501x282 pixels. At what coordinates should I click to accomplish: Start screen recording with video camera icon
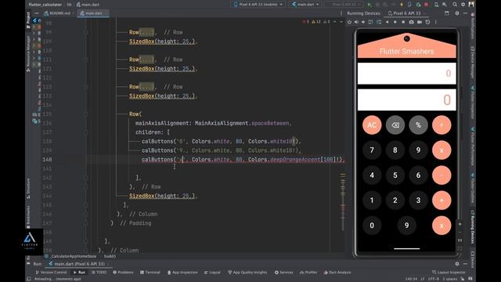(x=420, y=22)
